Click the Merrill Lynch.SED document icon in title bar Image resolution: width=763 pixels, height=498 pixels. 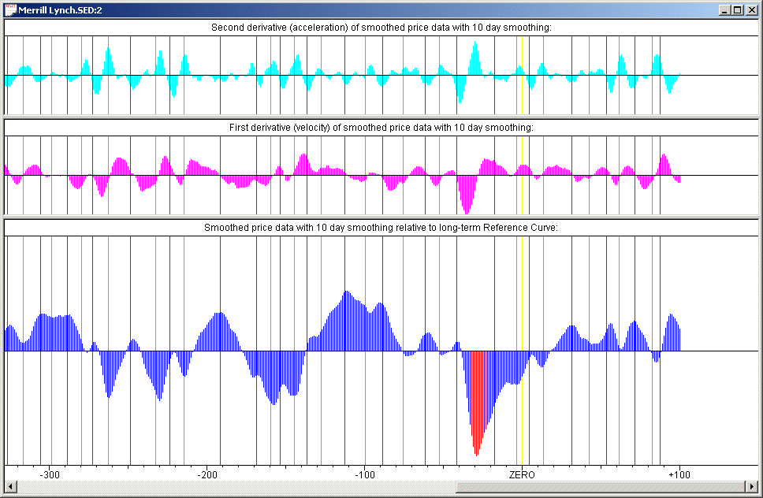[x=10, y=9]
